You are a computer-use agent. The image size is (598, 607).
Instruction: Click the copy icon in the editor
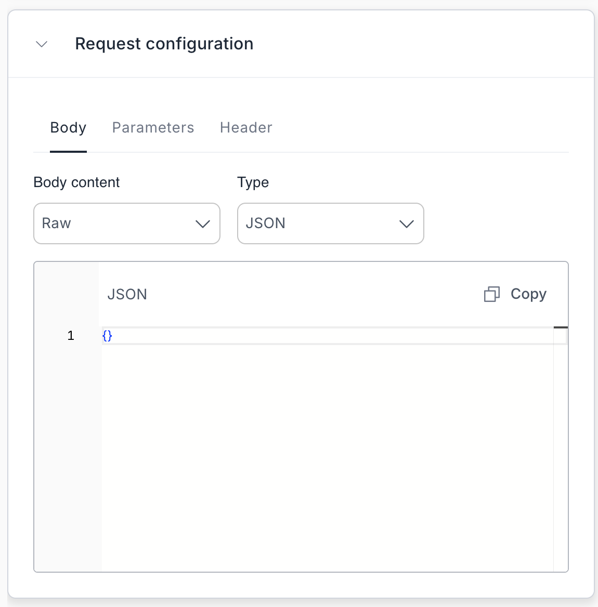click(x=491, y=295)
